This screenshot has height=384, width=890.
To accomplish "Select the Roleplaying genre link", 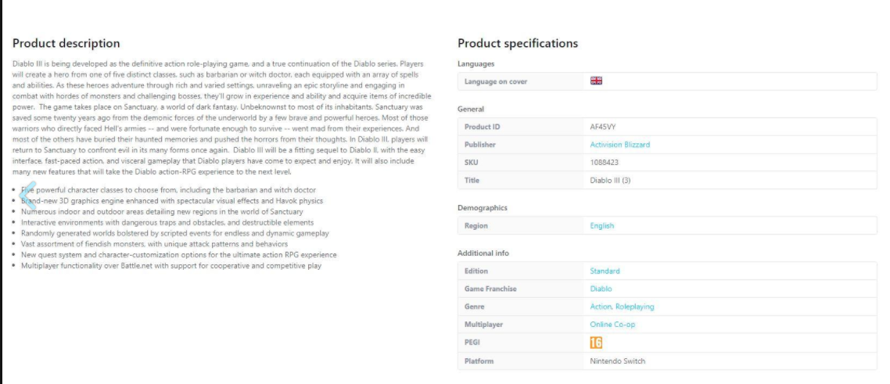I will [x=635, y=307].
